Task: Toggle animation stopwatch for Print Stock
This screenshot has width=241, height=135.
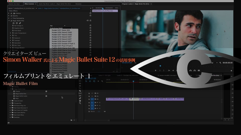Action: click(x=13, y=30)
